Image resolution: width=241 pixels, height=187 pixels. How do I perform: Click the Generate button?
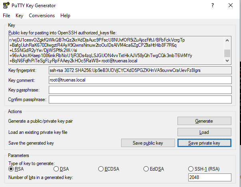coord(204,121)
